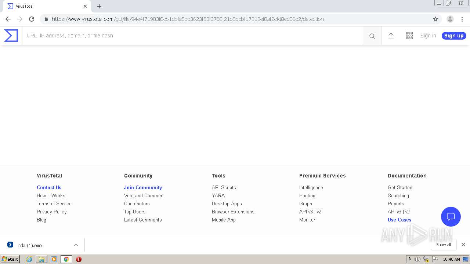470x264 pixels.
Task: Show hidden tray icons
Action: [x=409, y=259]
